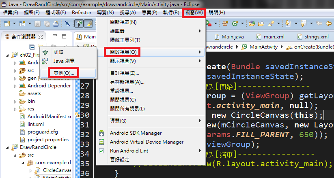
Task: Click the skip breakpoints toolbar icon
Action: pos(67,23)
